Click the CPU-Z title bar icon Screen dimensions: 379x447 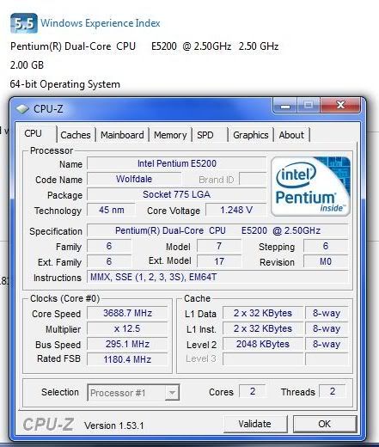(x=22, y=109)
